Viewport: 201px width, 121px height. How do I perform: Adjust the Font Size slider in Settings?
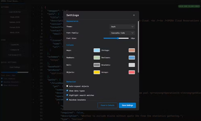coord(118,38)
